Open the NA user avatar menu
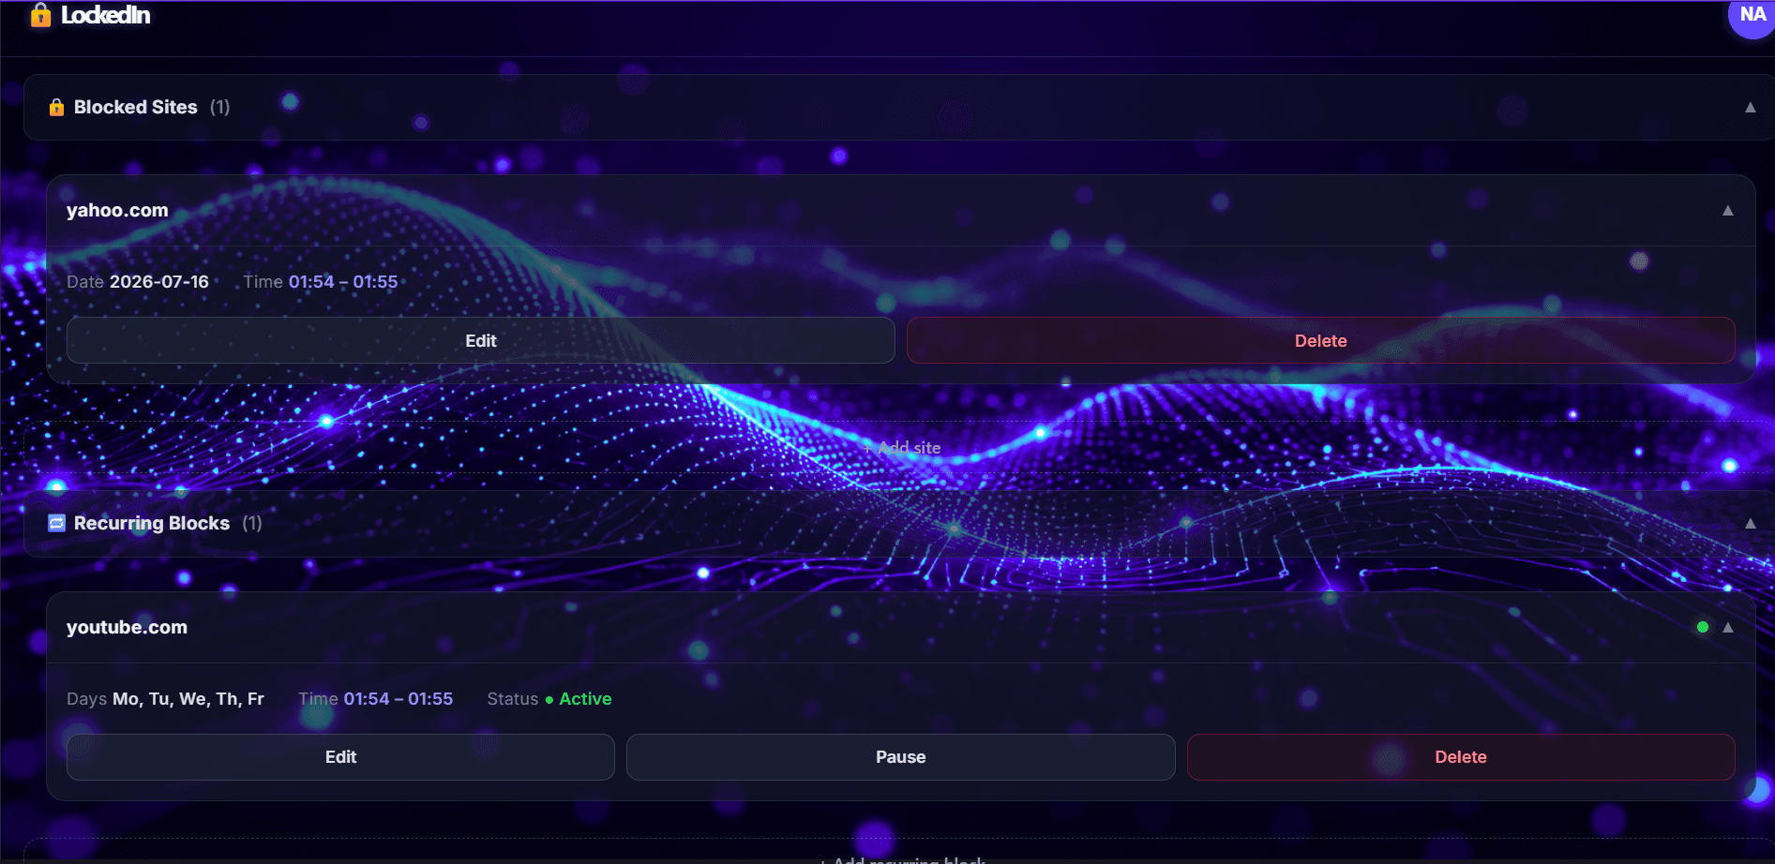Viewport: 1775px width, 864px height. pos(1752,15)
